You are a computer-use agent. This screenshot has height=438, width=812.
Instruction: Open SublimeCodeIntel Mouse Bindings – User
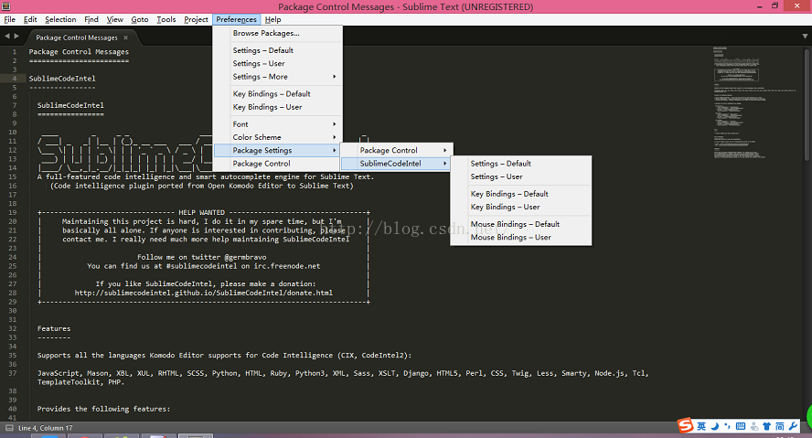[520, 237]
